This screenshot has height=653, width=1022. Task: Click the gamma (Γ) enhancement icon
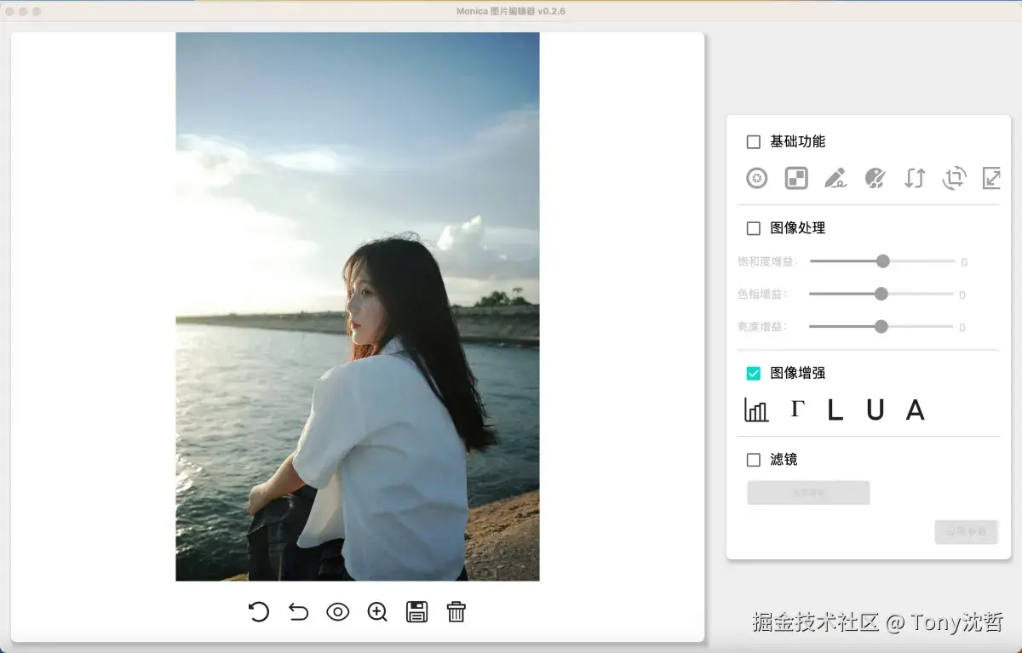(x=795, y=410)
